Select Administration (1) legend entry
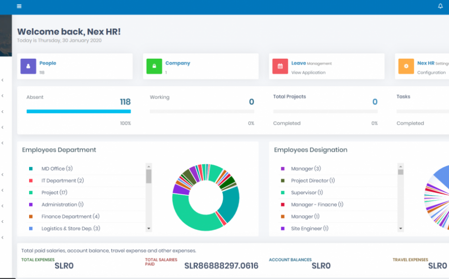 63,205
